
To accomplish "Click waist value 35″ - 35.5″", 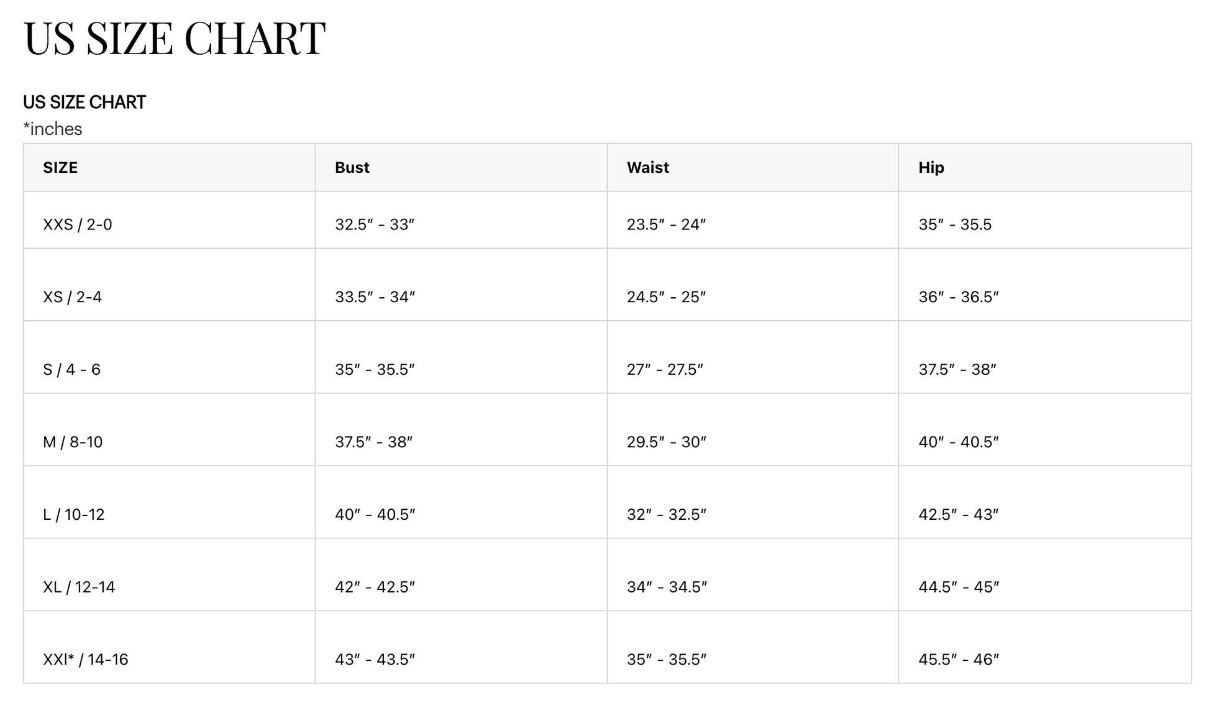I will (667, 659).
